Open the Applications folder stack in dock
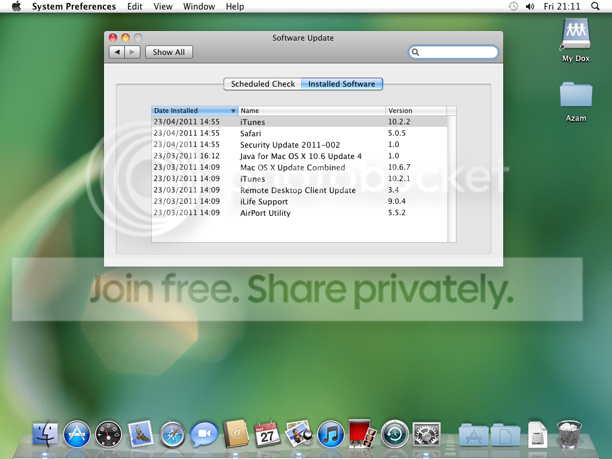Viewport: 612px width, 459px height. (x=473, y=434)
